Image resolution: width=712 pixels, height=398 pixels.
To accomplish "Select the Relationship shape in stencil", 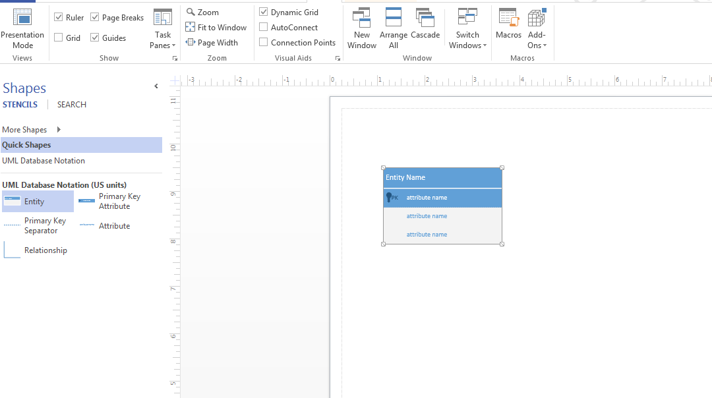I will point(45,250).
